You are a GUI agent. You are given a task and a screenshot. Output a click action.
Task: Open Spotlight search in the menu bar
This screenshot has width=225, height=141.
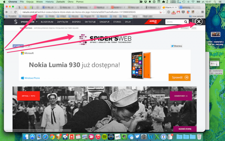[215, 2]
